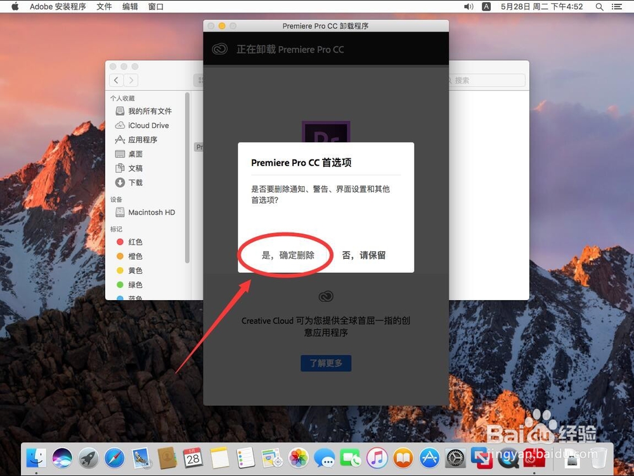634x476 pixels.
Task: Open Trash in the Dock
Action: click(599, 458)
